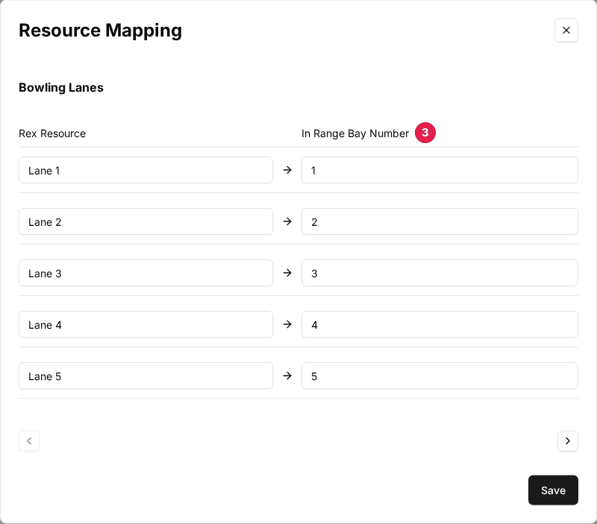
Task: Click the 'Bowling Lanes' section heading
Action: [61, 87]
